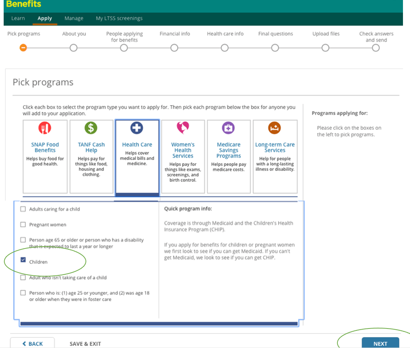Click the Check answers and send step circle
Viewport: 410px width, 348px height.
click(x=376, y=48)
